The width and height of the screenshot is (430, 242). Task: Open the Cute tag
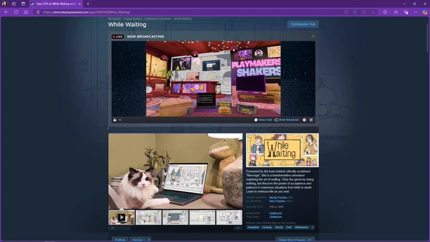coord(289,227)
